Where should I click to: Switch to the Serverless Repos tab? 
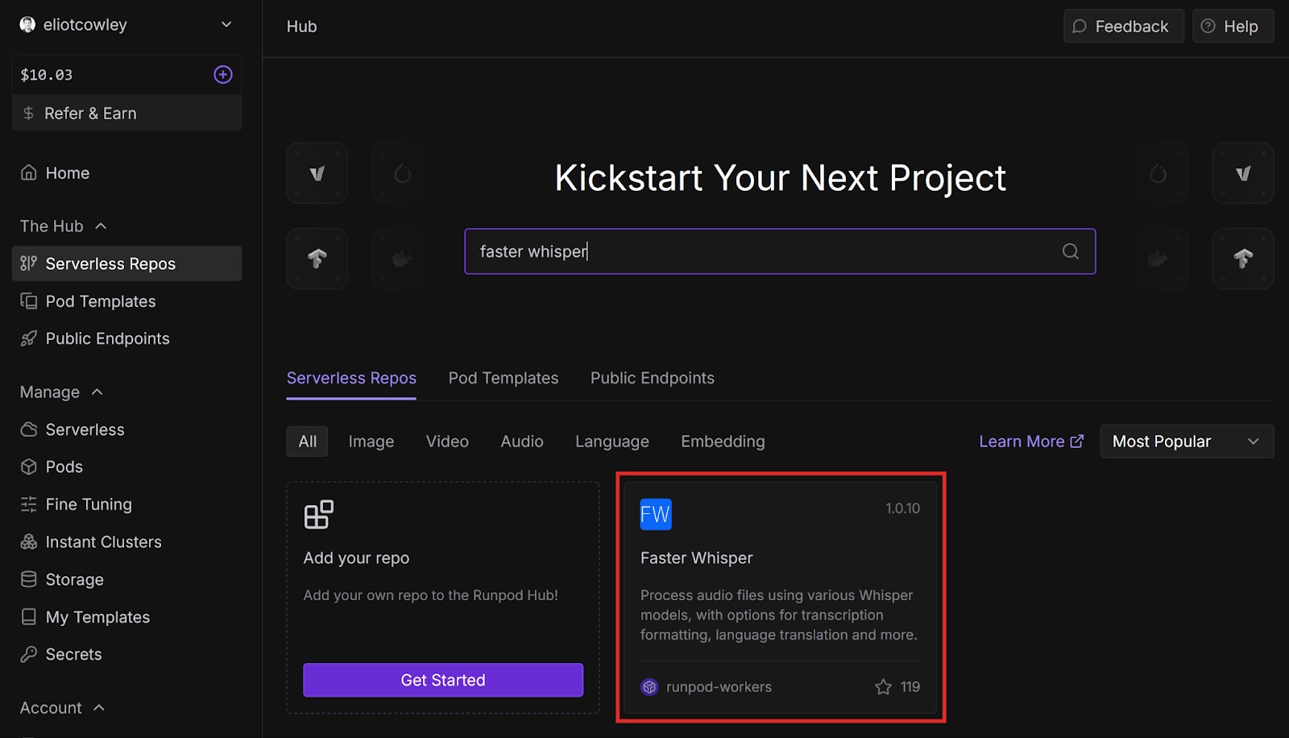click(351, 378)
